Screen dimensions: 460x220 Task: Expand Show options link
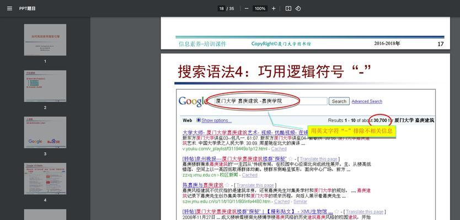pos(217,120)
